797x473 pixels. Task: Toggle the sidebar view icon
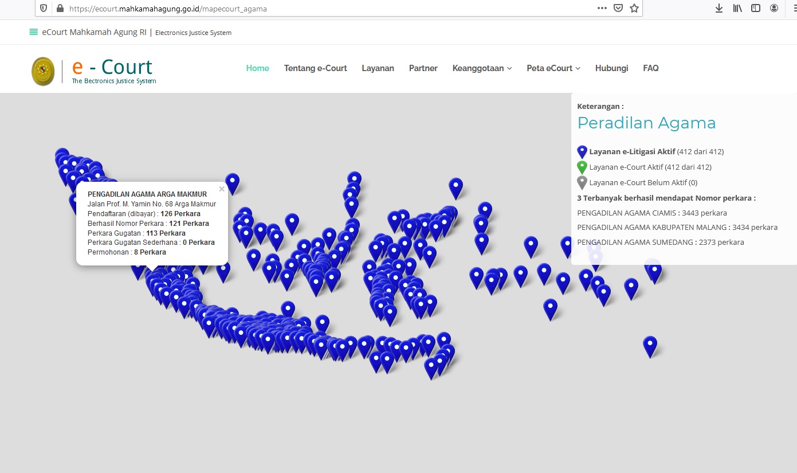tap(756, 8)
